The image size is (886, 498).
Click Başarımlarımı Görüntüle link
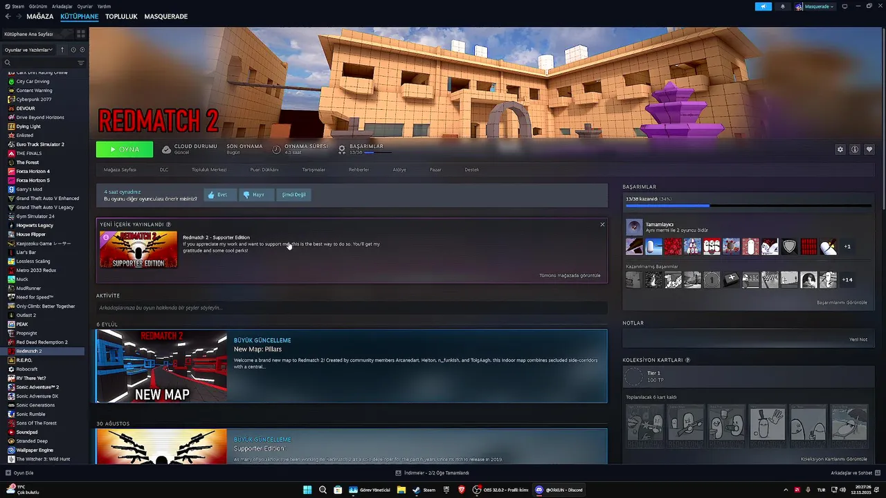[x=842, y=302]
